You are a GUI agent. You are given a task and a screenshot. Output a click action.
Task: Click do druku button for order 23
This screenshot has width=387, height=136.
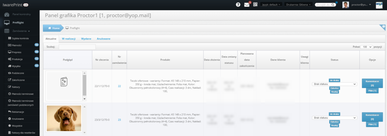click(334, 114)
